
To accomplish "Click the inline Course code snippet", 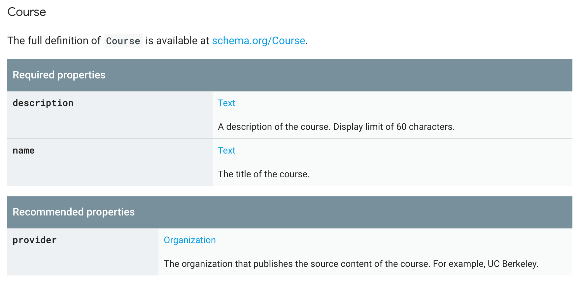I will (x=123, y=41).
